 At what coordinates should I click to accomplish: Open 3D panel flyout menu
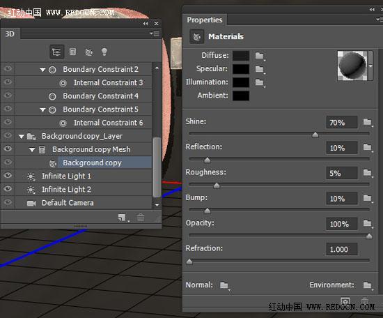pyautogui.click(x=155, y=33)
